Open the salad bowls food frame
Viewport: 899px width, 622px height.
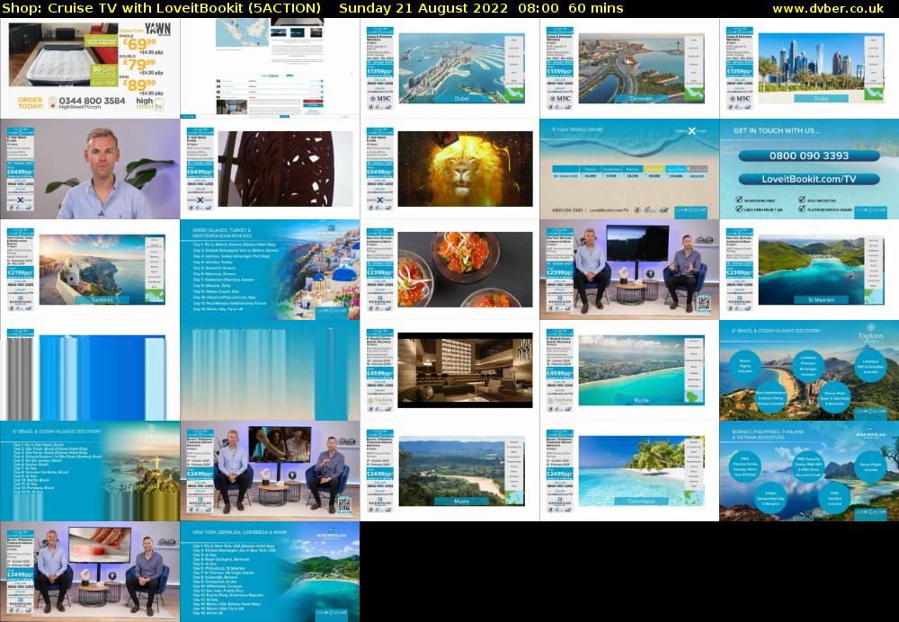click(x=450, y=270)
